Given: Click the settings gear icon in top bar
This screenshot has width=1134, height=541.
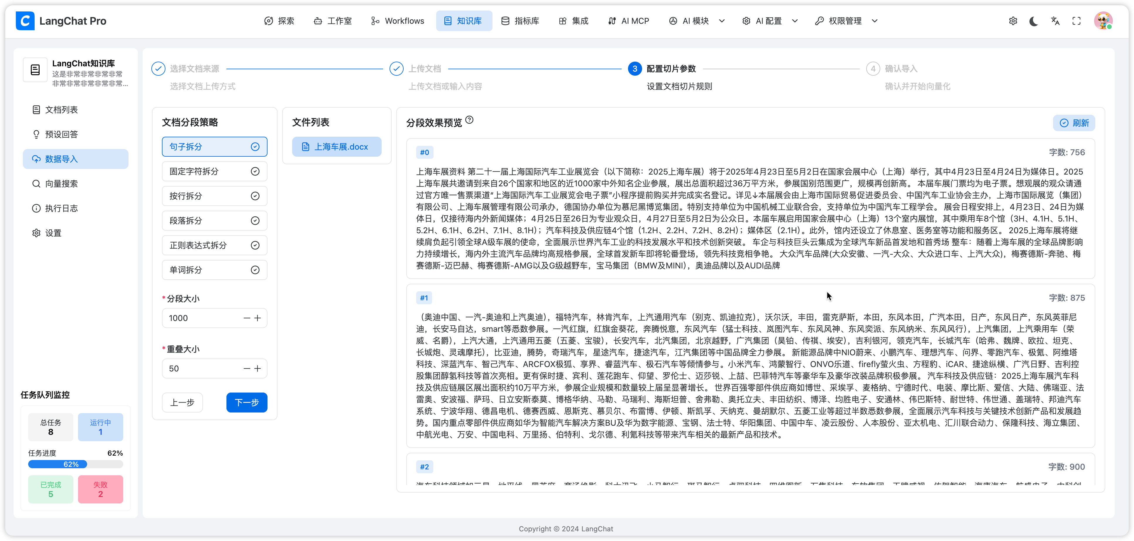Looking at the screenshot, I should click(1013, 21).
